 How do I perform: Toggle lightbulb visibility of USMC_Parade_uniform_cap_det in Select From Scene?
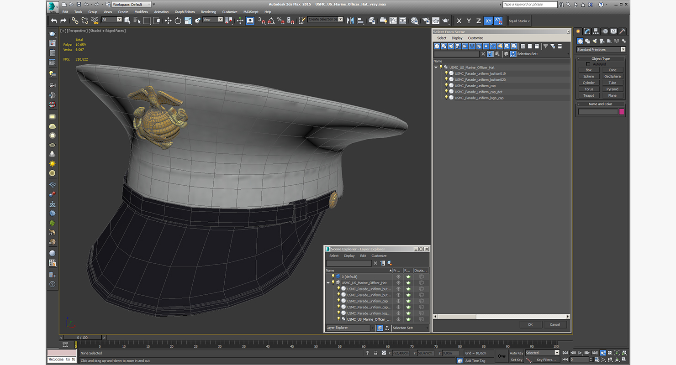point(446,92)
